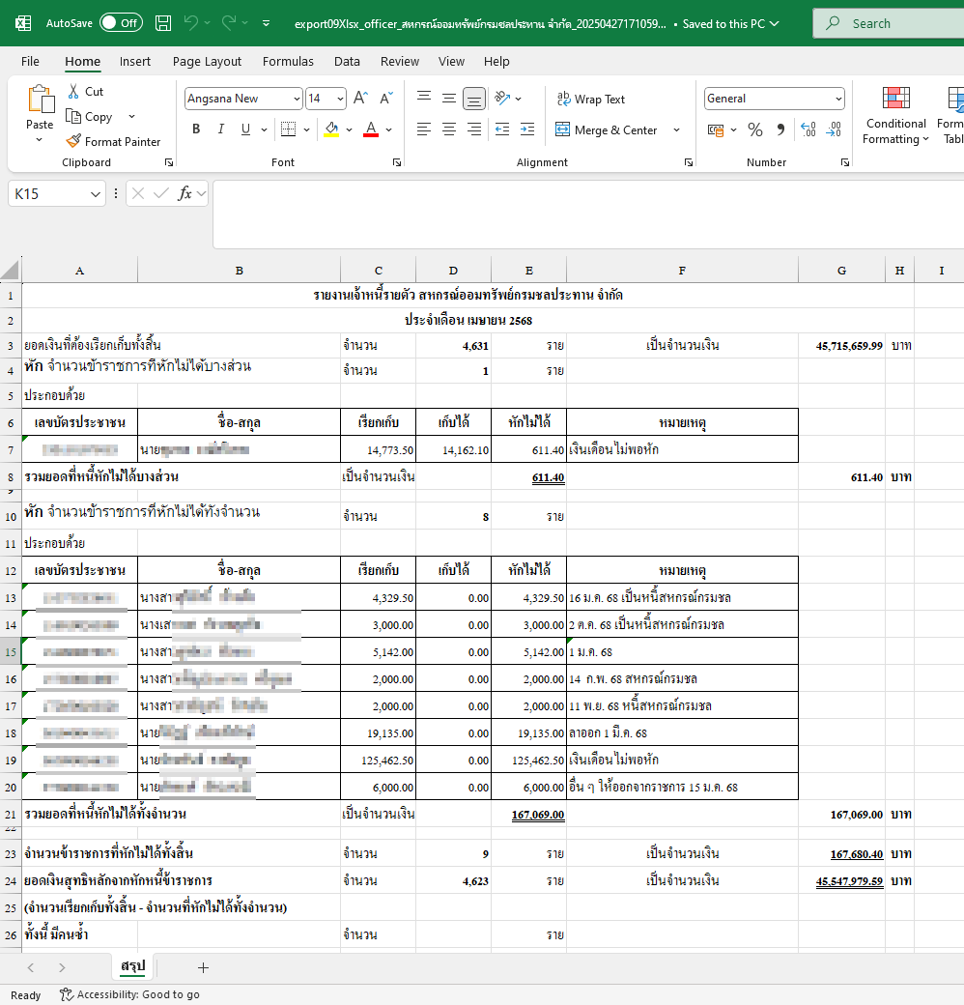Screen dimensions: 964x1005
Task: Click the Increase Decimal icon
Action: (x=808, y=130)
